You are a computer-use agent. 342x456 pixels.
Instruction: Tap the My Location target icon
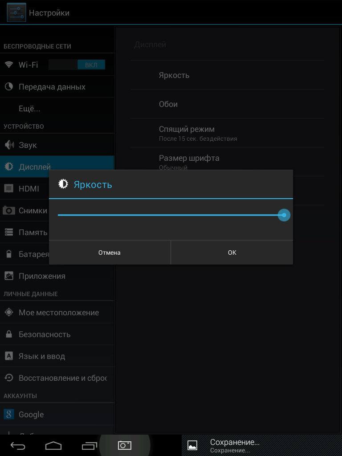(9, 312)
